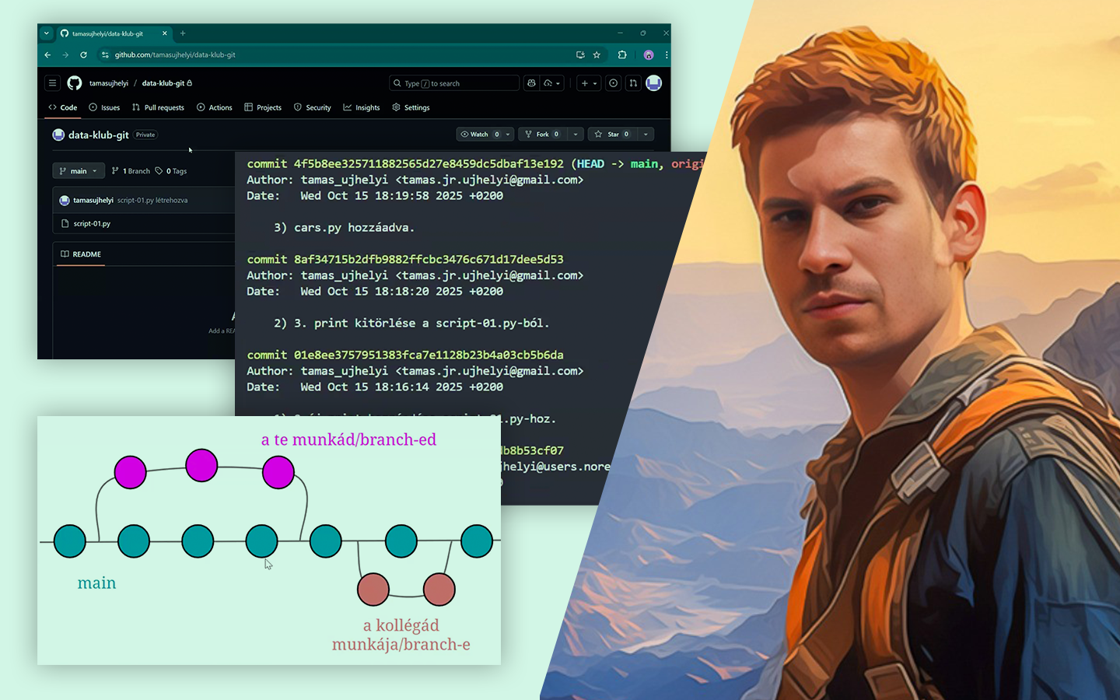This screenshot has height=700, width=1120.
Task: Open the script-01.py file
Action: [92, 224]
